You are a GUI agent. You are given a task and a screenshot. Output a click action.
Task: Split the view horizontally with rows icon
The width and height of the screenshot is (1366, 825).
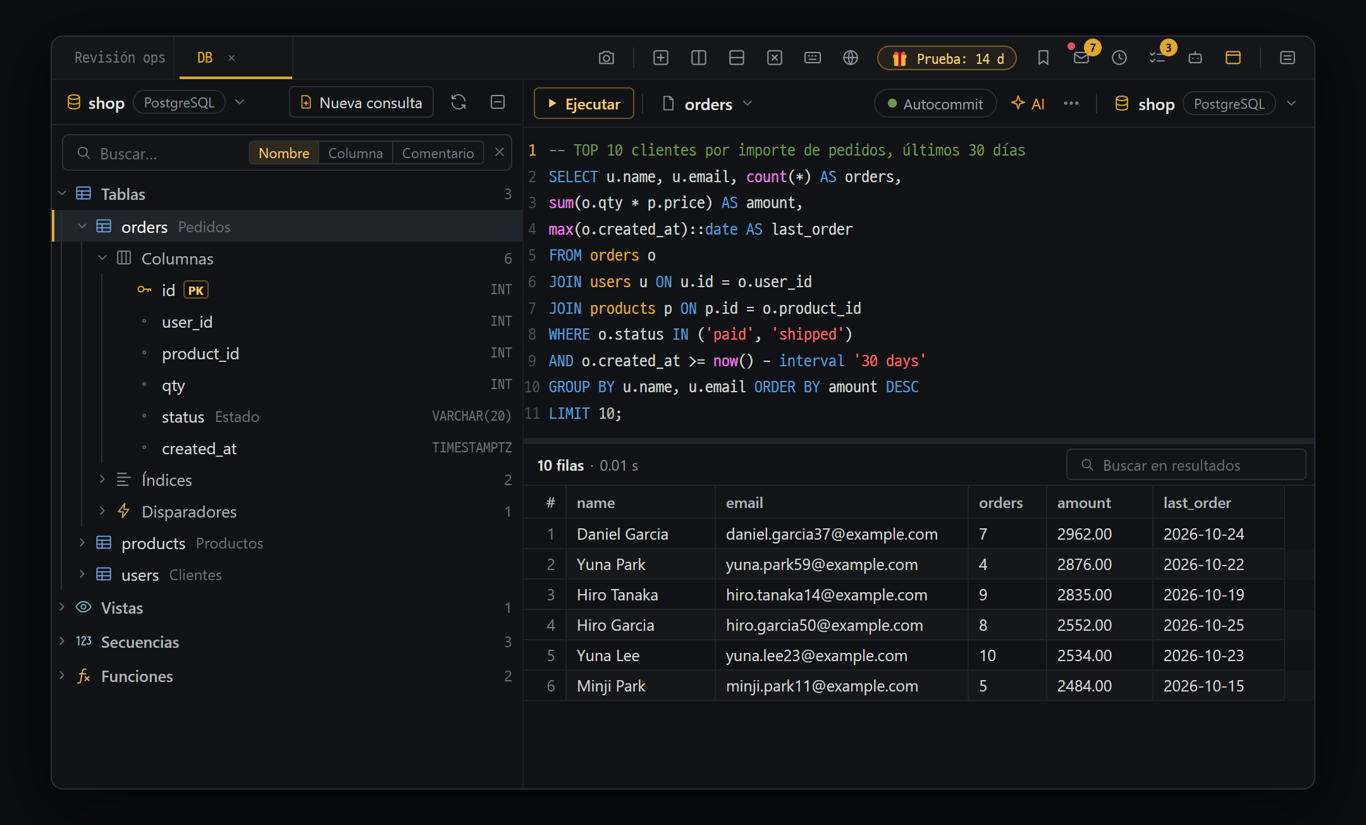click(x=736, y=58)
